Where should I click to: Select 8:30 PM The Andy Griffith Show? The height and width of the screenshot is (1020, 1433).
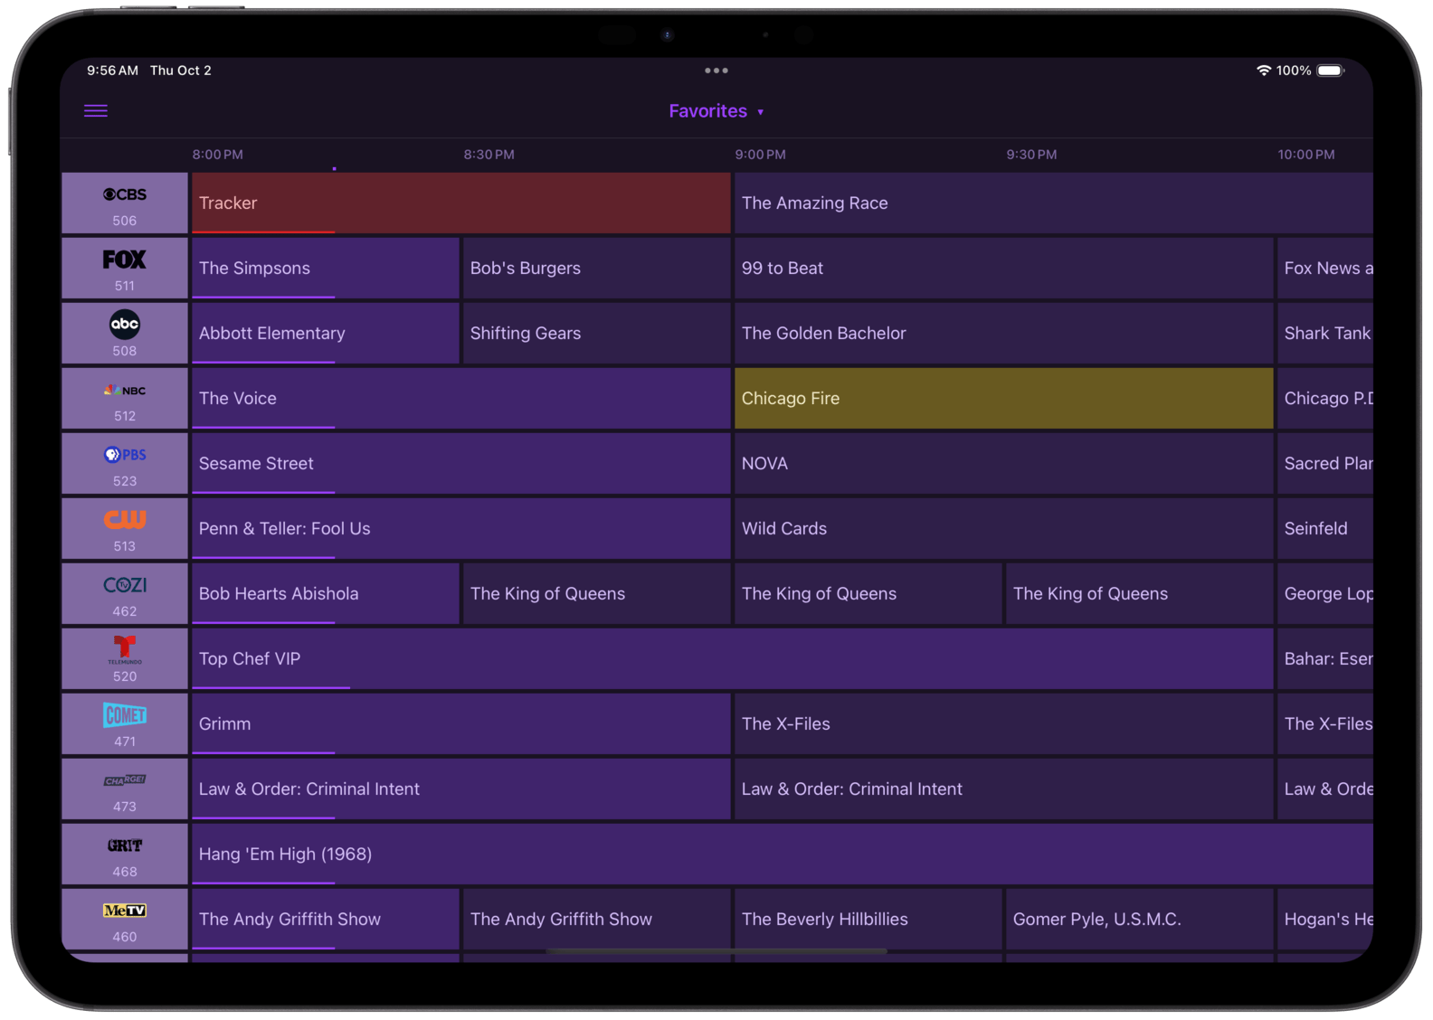(x=596, y=920)
